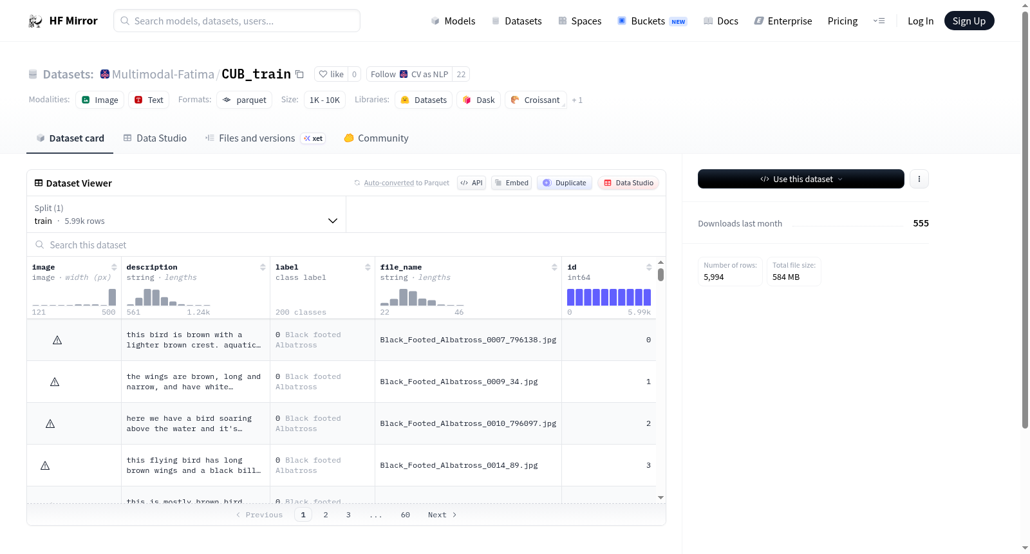Open the Auto-converted to Parquet link
Viewport: 1030px width, 554px height.
click(x=389, y=183)
